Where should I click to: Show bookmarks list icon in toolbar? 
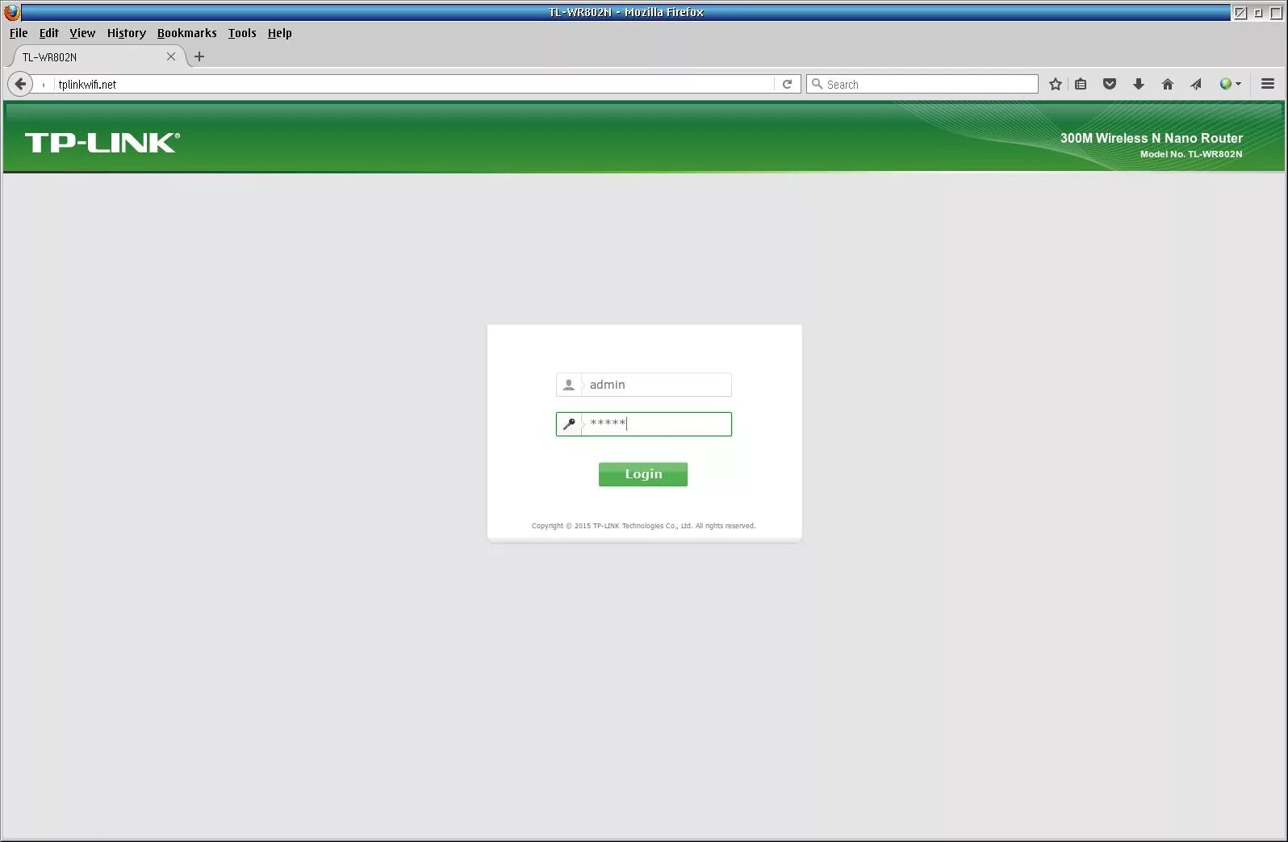coord(1081,84)
